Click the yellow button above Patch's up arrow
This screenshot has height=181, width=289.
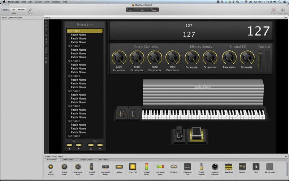coord(91,145)
